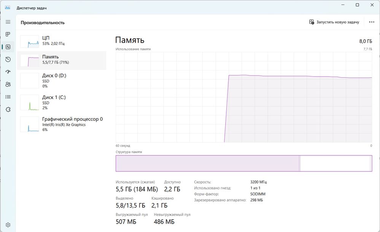This screenshot has height=232, width=380.
Task: Open the Users page icon
Action: coord(8,85)
